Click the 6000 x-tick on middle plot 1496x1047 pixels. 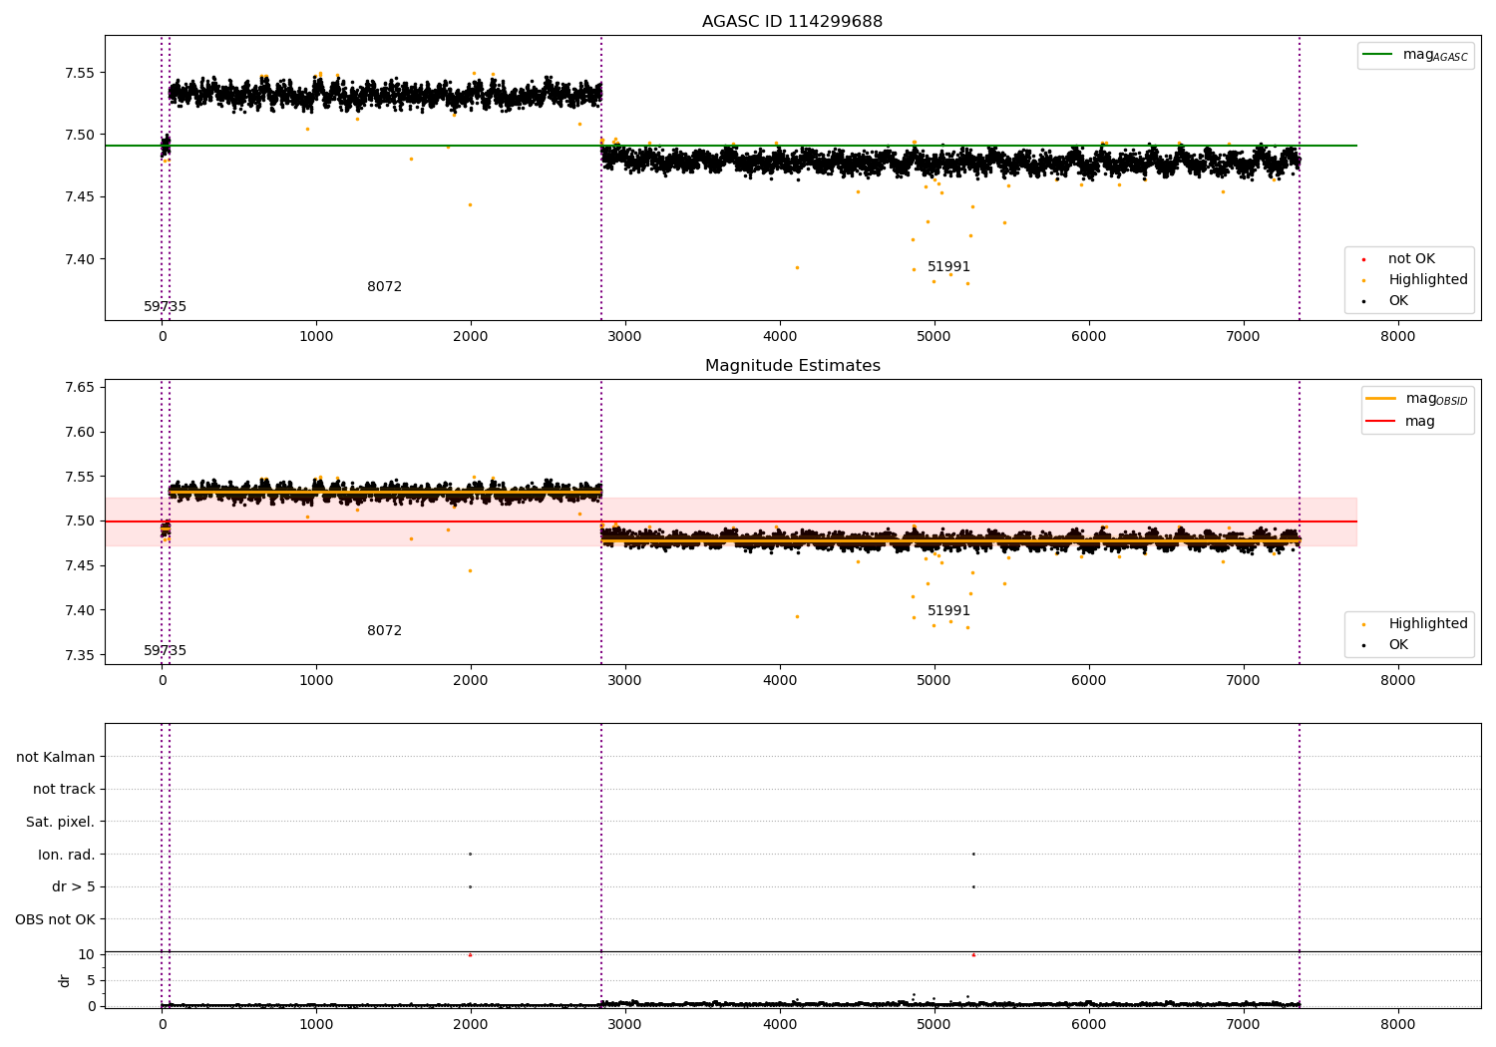pyautogui.click(x=1089, y=682)
